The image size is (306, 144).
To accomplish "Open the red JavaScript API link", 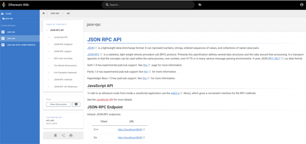I will point(105,100).
